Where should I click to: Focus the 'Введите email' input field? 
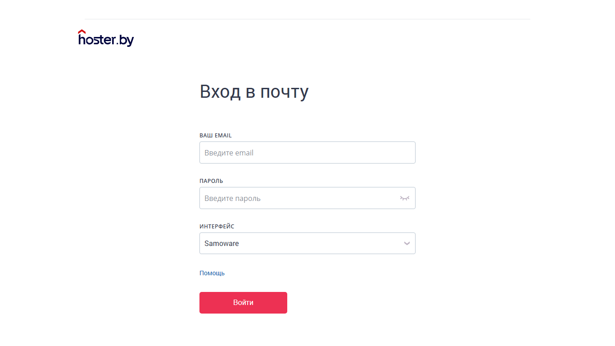click(x=307, y=153)
